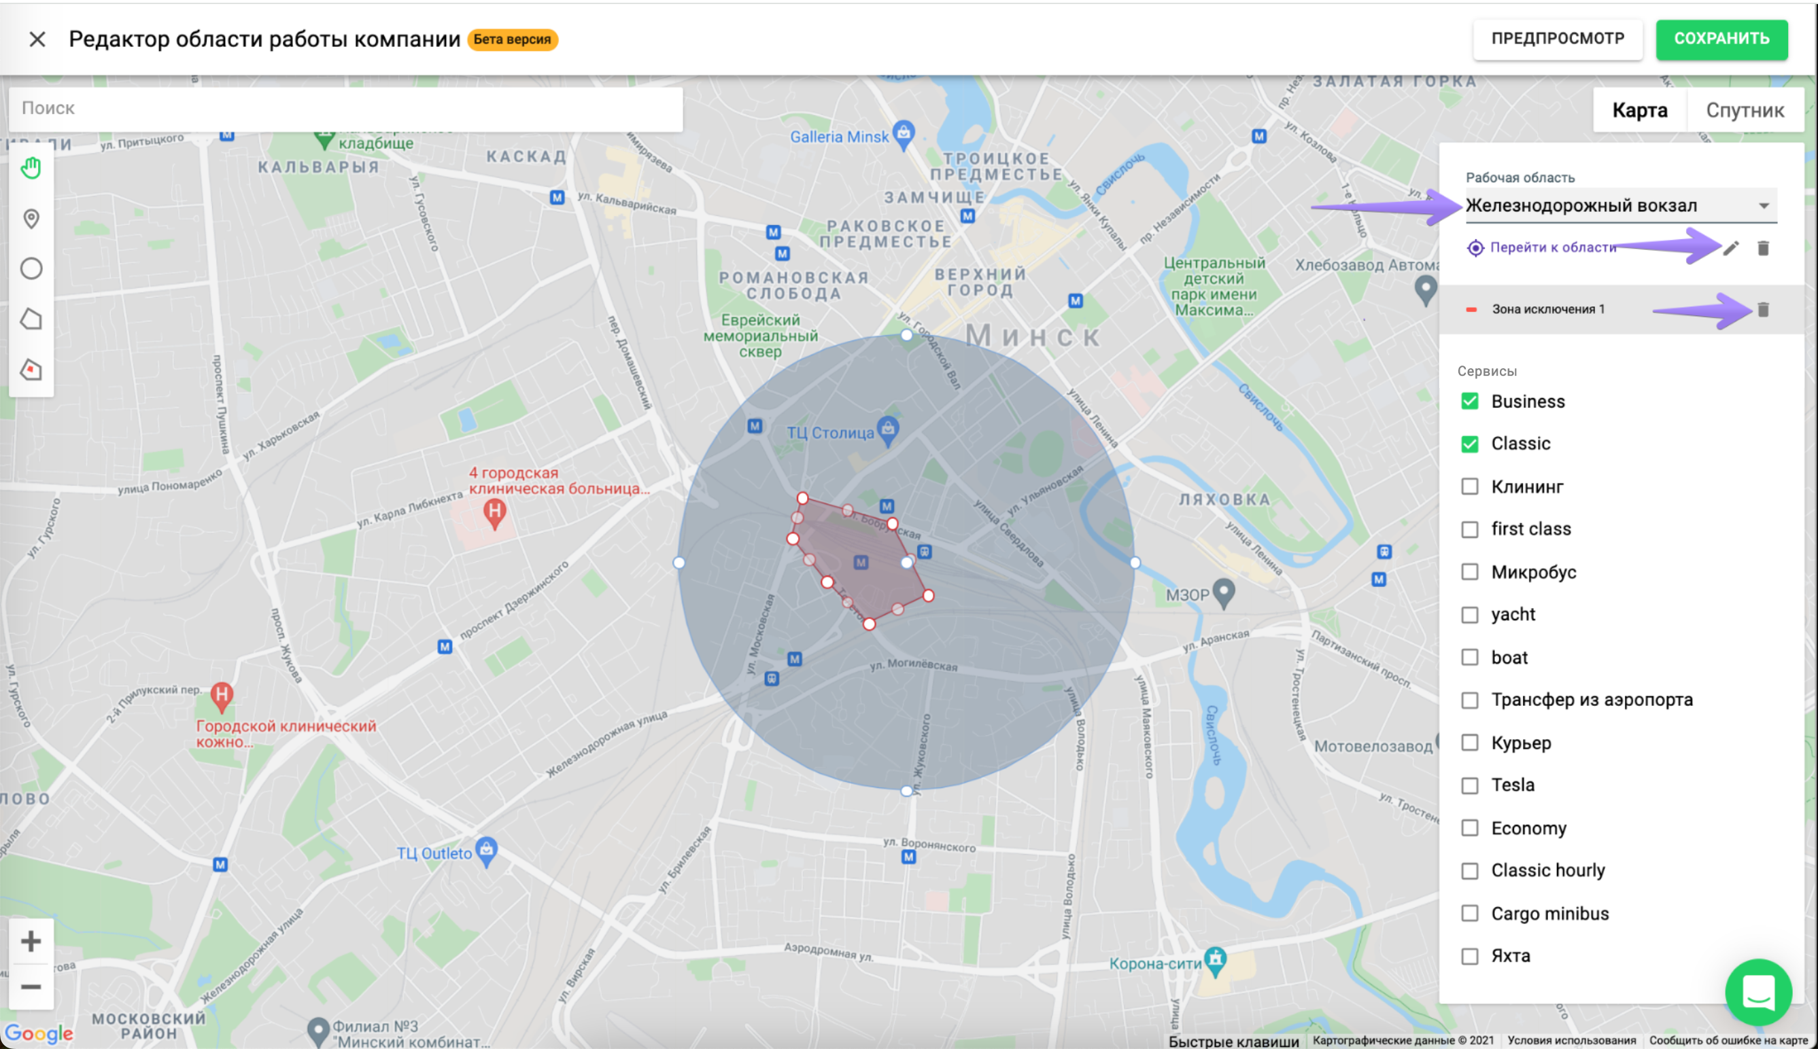Switch to Карта map view
The image size is (1818, 1049).
point(1639,110)
